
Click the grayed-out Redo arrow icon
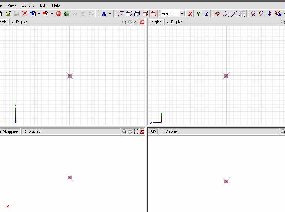(91, 14)
